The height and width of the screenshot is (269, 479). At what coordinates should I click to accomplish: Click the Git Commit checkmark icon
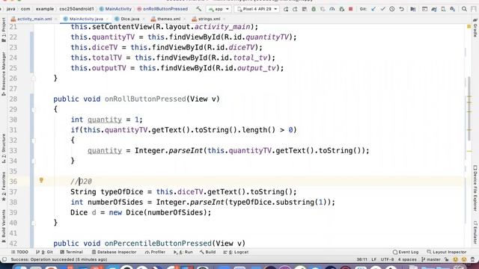click(382, 9)
